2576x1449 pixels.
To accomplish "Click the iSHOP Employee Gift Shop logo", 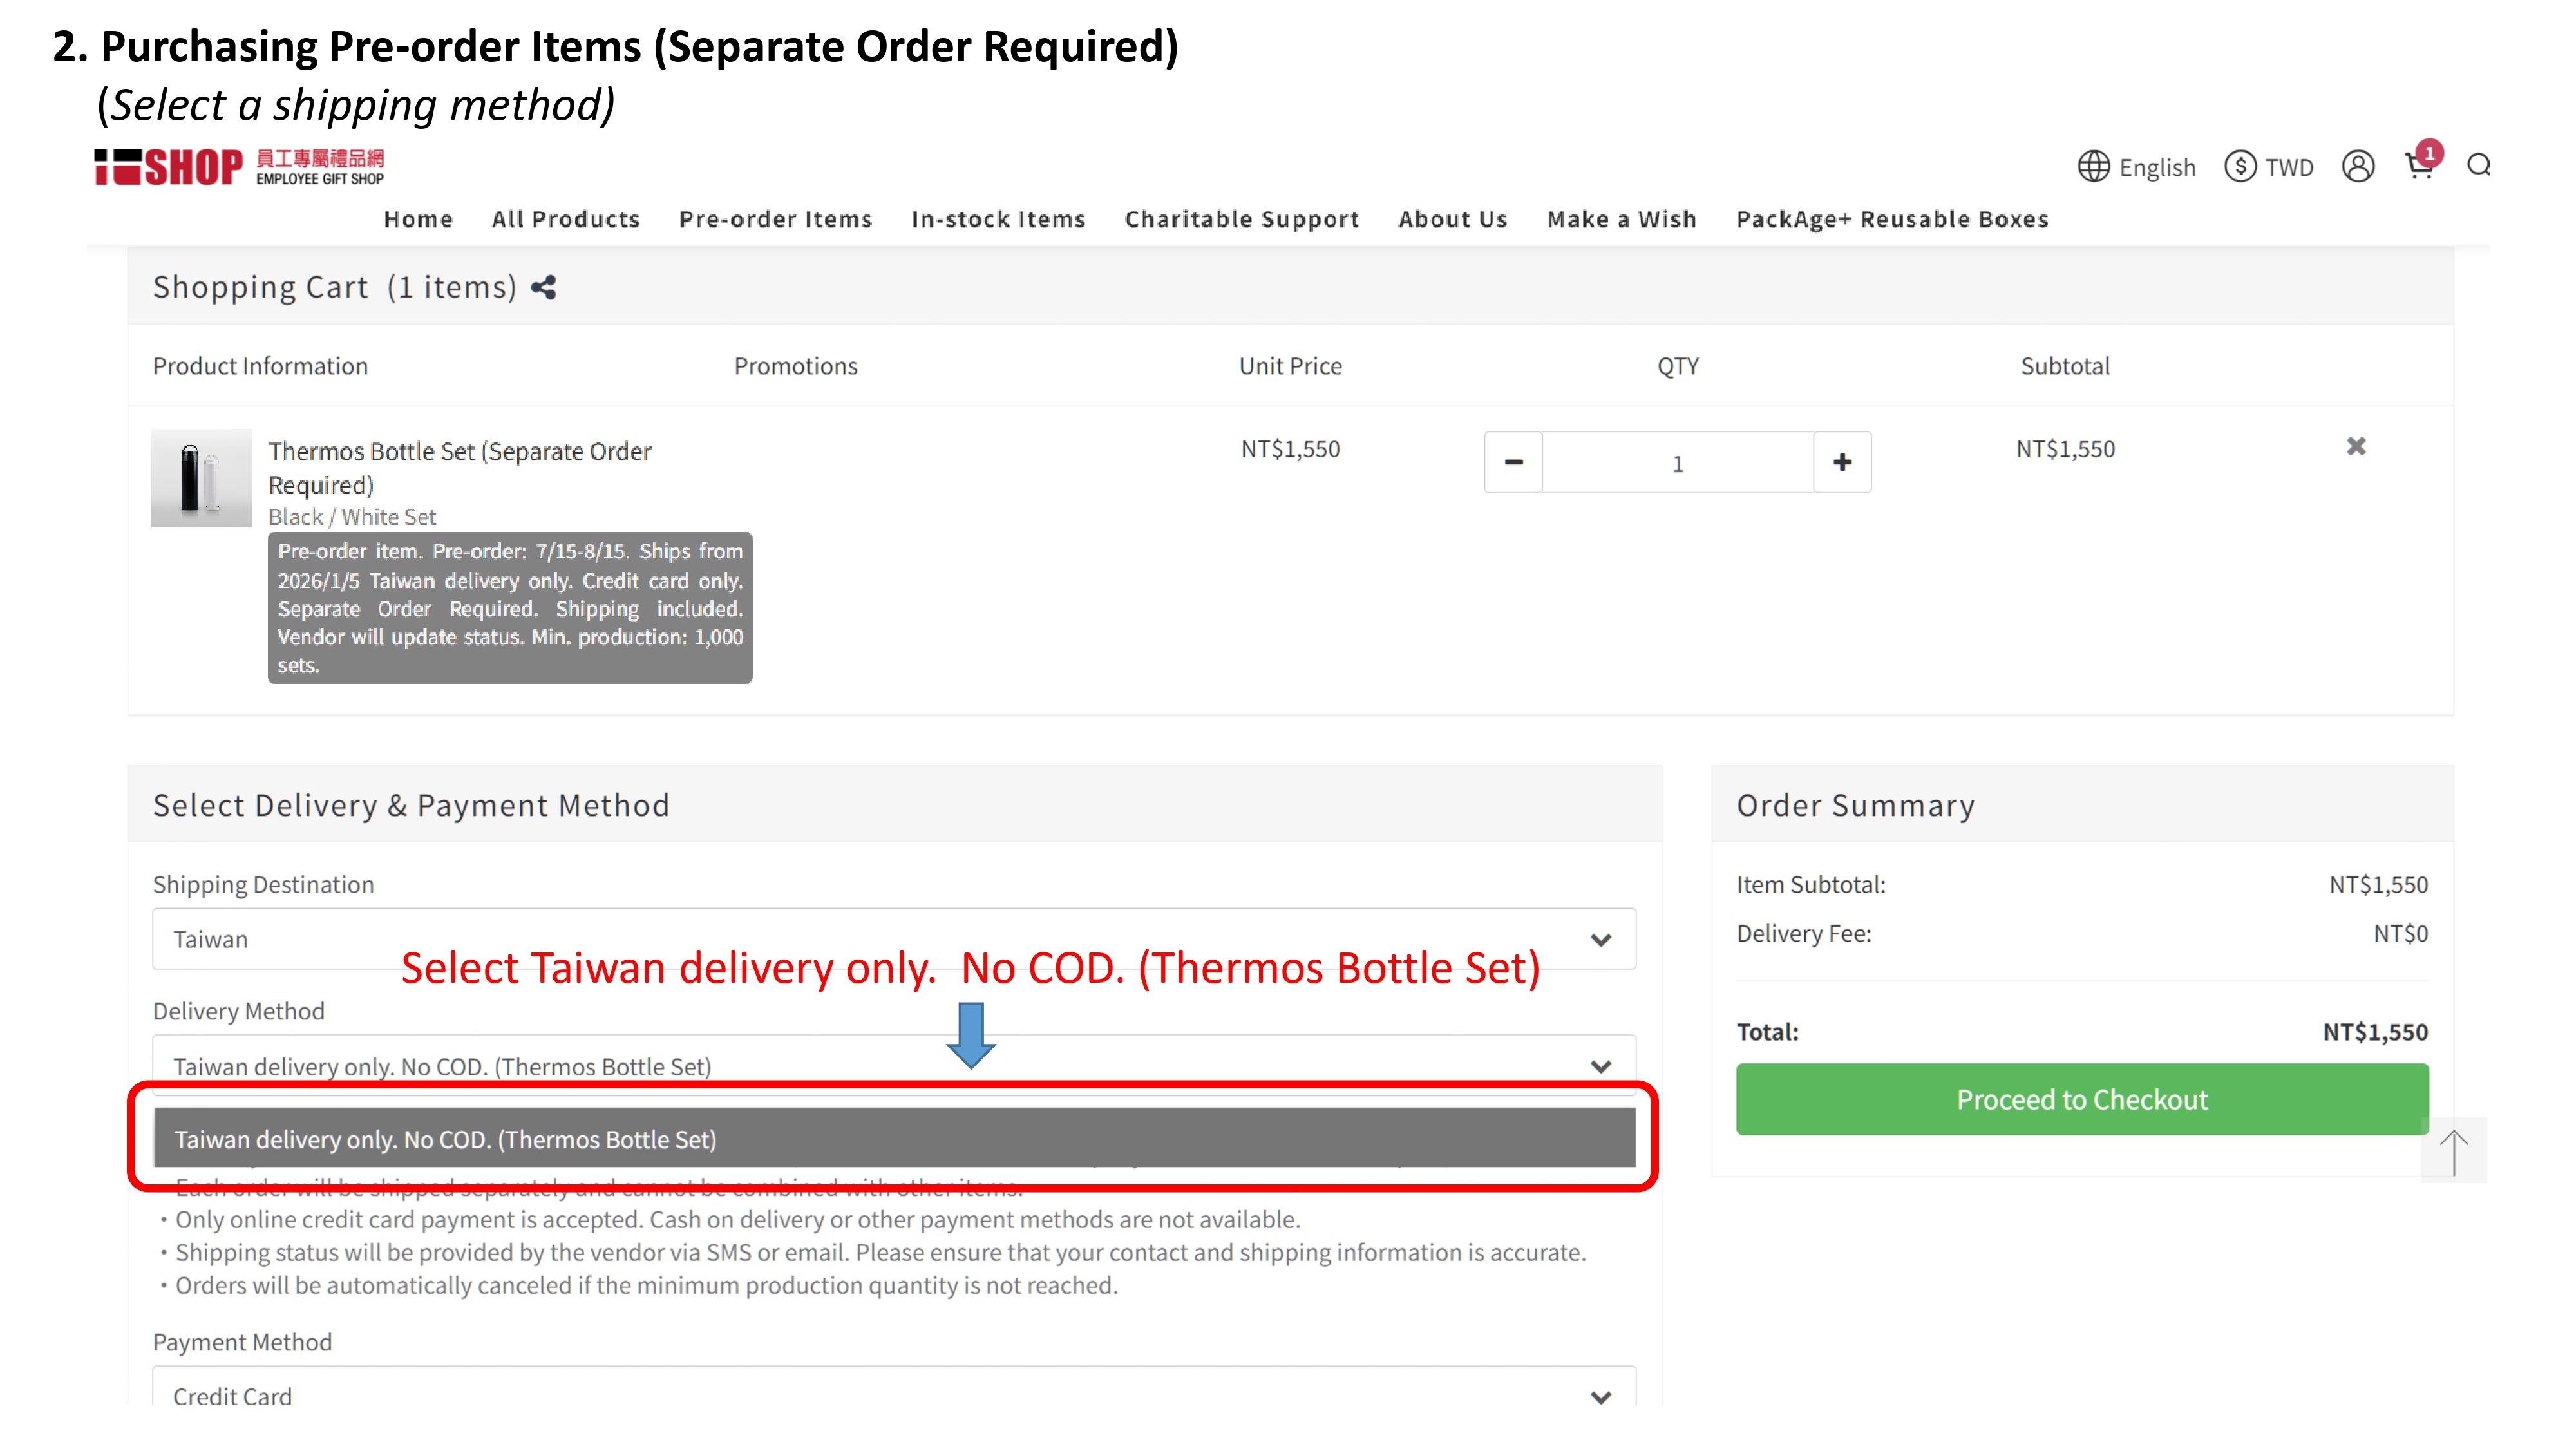I will (x=239, y=167).
